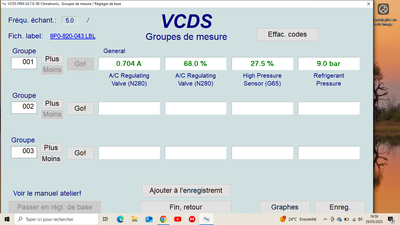400x225 pixels.
Task: Click the volume speaker tray icon
Action: pos(360,219)
